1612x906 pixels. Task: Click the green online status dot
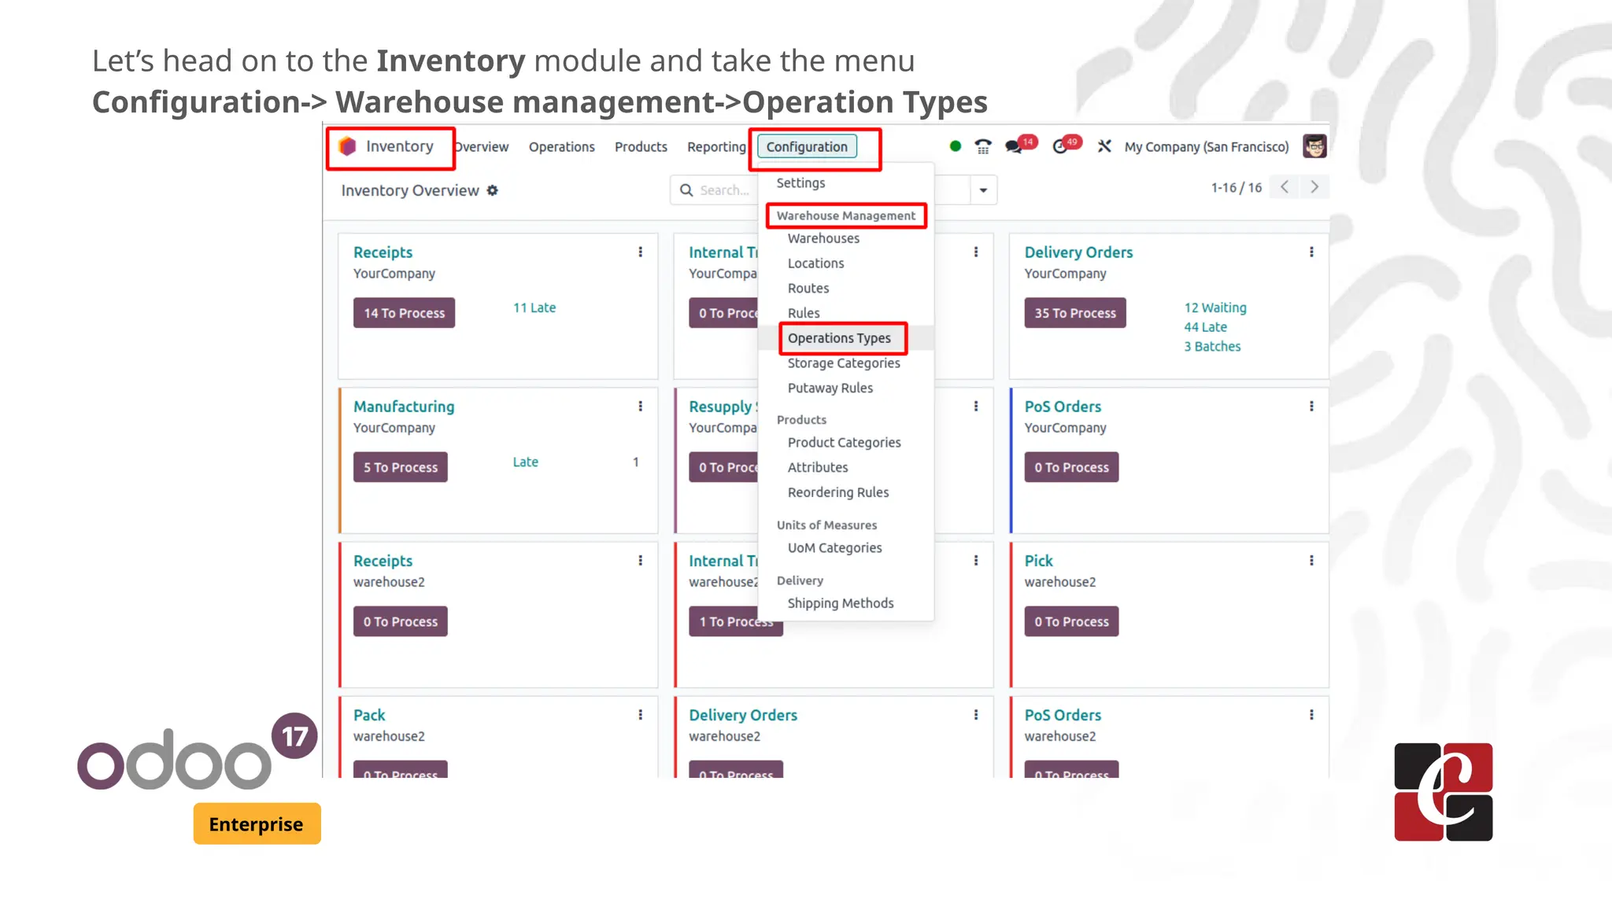point(956,146)
